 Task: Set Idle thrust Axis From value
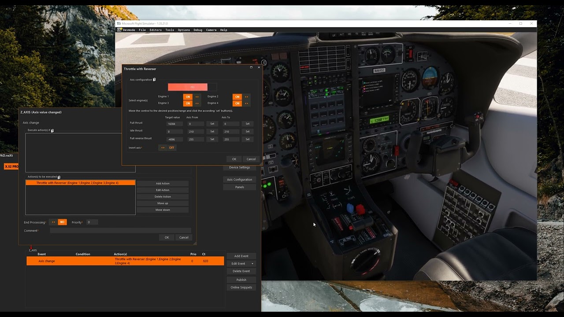click(x=212, y=131)
